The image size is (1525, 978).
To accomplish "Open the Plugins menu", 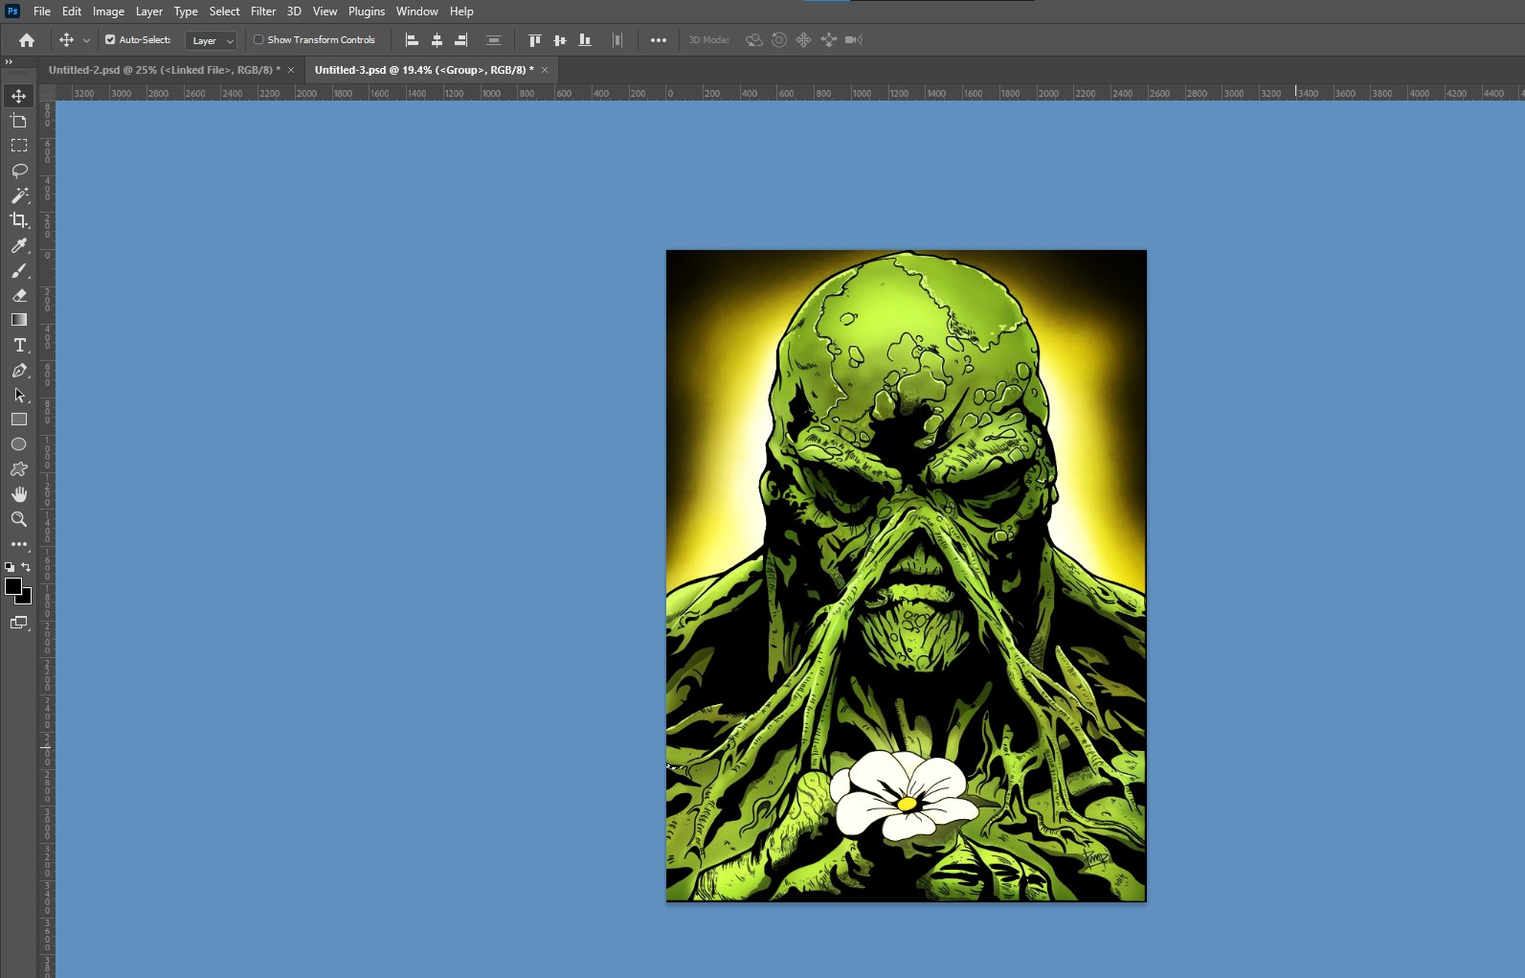I will pyautogui.click(x=367, y=11).
